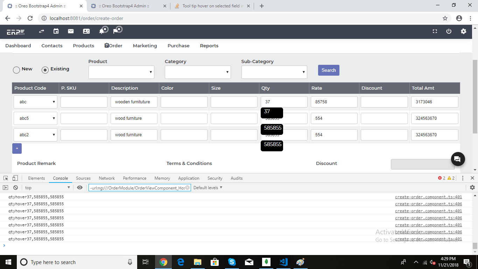478x269 pixels.
Task: Open the DevTools three-dot menu
Action: tap(463, 178)
